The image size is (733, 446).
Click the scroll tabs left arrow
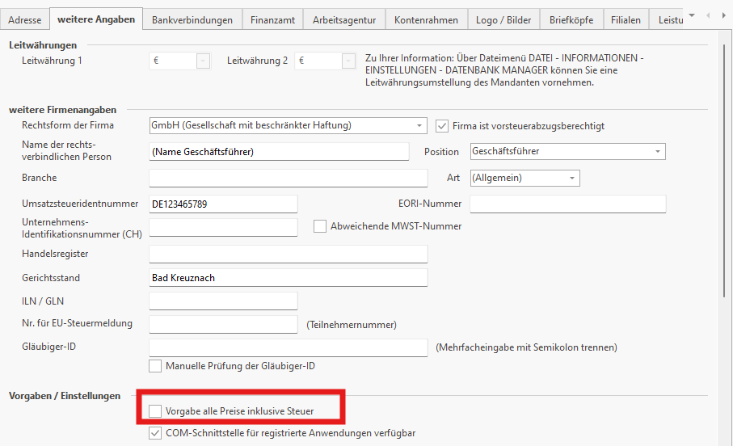tap(709, 16)
